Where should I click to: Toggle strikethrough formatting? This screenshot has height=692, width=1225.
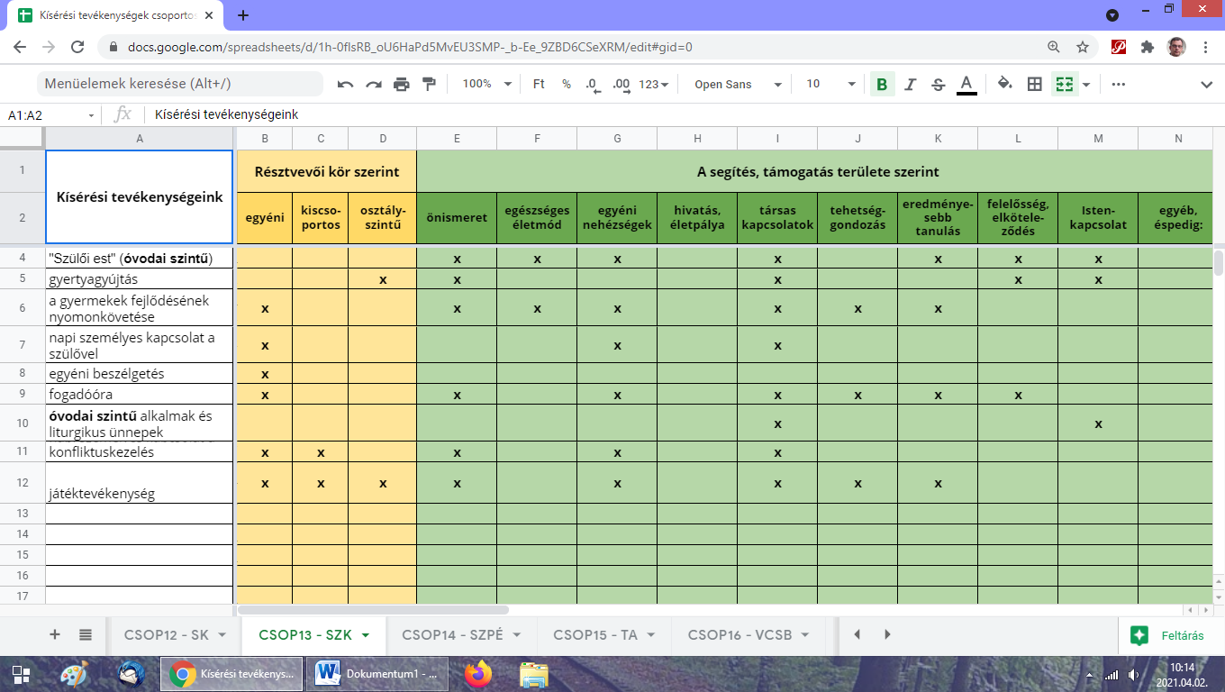(x=938, y=84)
